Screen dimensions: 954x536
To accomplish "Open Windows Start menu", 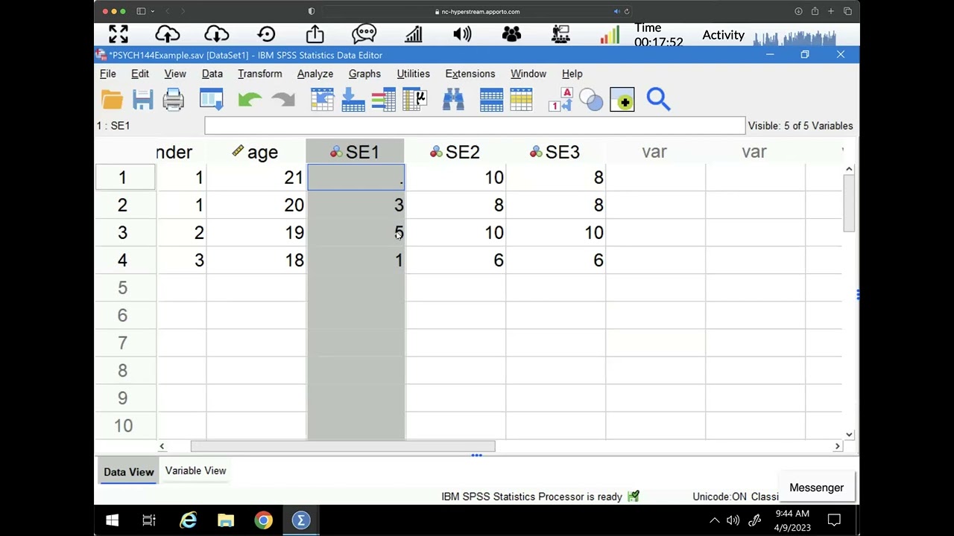I will 113,520.
